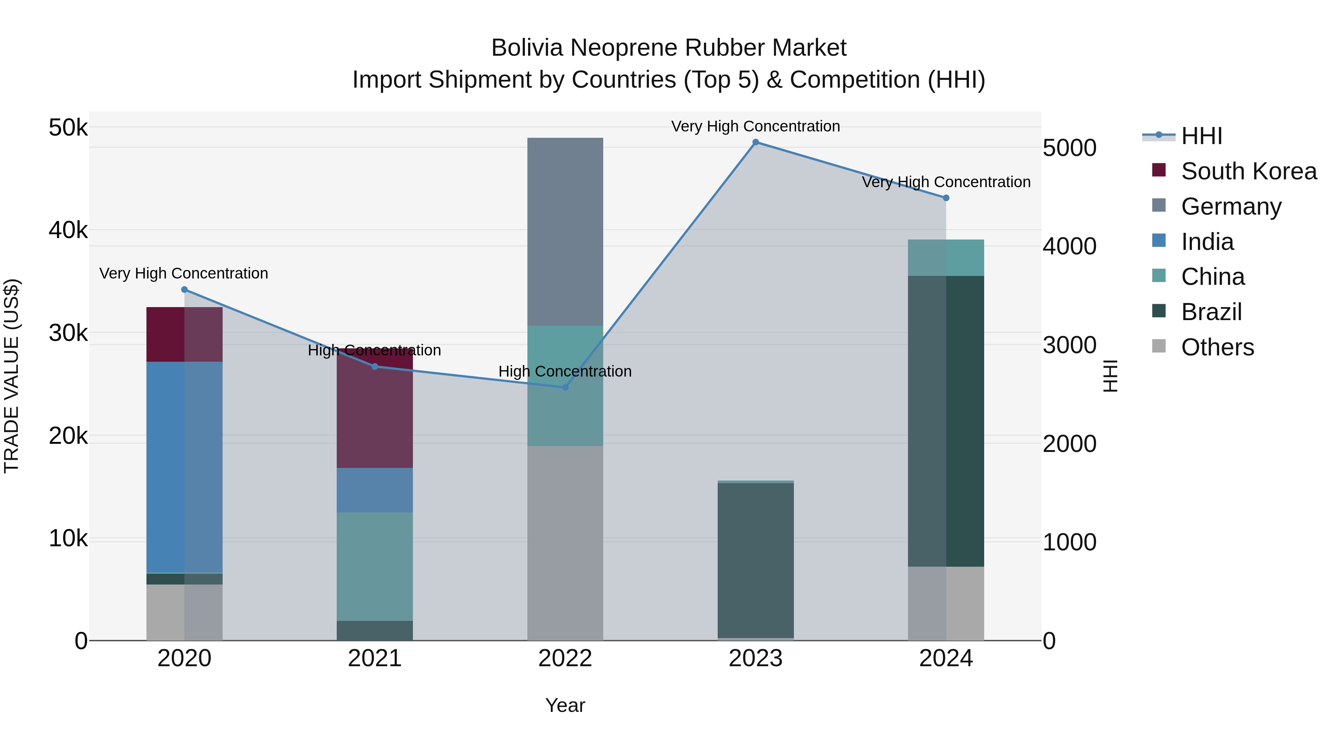
Task: Click the 50k trade value tick
Action: click(x=68, y=128)
